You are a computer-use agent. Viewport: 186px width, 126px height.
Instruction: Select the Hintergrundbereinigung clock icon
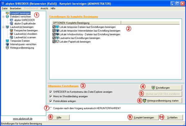pyautogui.click(x=7, y=48)
